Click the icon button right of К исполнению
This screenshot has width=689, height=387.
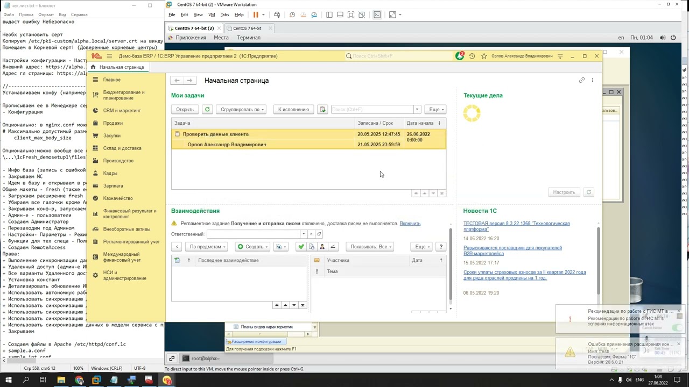(x=322, y=109)
